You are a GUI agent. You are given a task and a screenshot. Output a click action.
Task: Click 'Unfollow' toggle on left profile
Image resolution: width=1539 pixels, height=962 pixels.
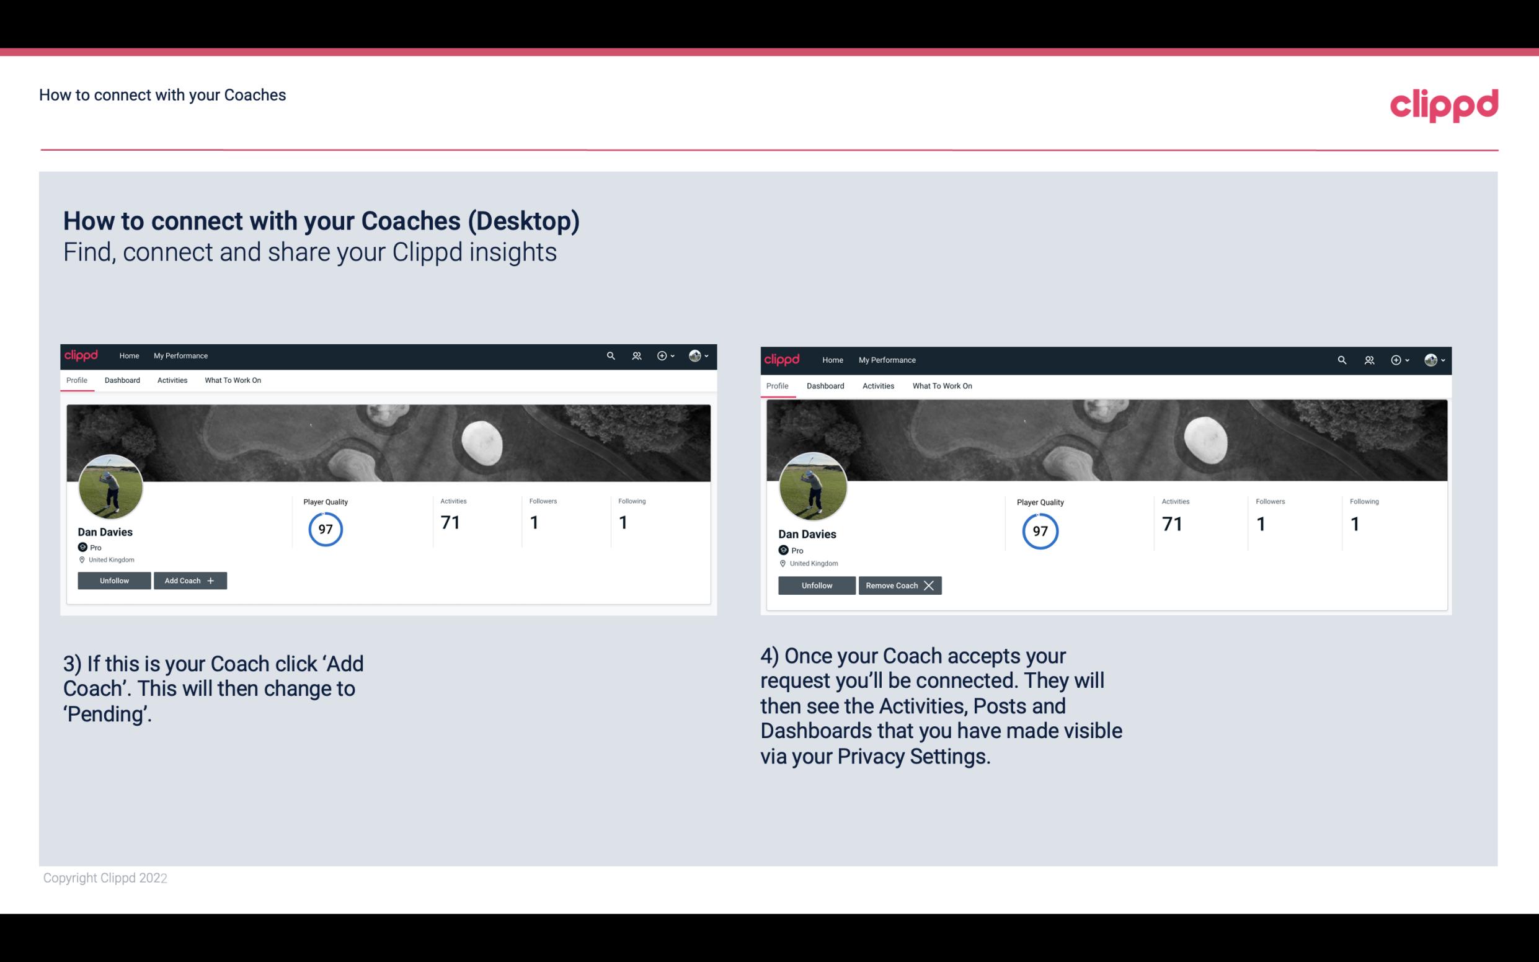114,581
